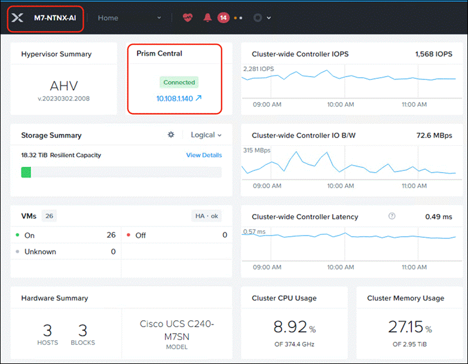Click the Controller Latency chart
Viewport: 468px width, 364px height.
(x=352, y=244)
